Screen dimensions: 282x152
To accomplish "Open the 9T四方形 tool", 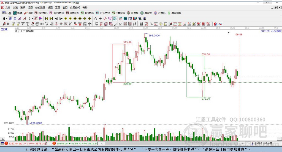I will point(103,13).
